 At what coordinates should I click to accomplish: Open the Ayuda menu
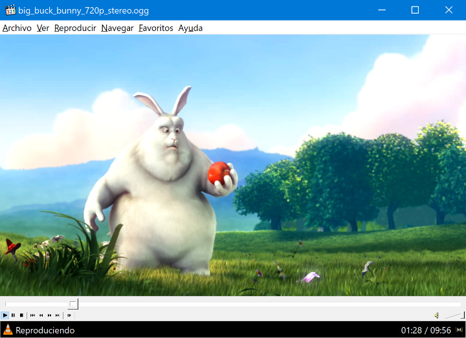(x=190, y=28)
